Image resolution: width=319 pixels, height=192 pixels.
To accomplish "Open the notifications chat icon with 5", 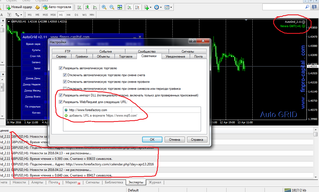I will coord(314,7).
